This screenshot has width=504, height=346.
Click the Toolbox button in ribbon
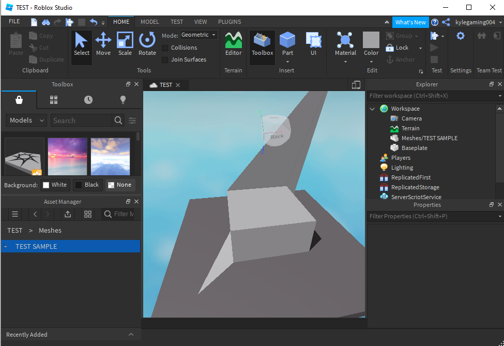coord(262,44)
